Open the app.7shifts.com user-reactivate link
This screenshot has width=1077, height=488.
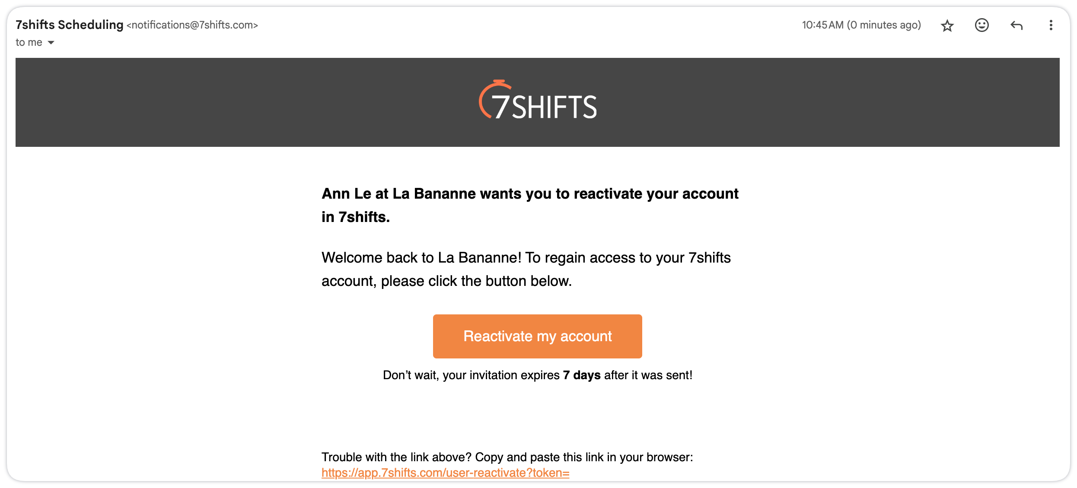pos(445,473)
